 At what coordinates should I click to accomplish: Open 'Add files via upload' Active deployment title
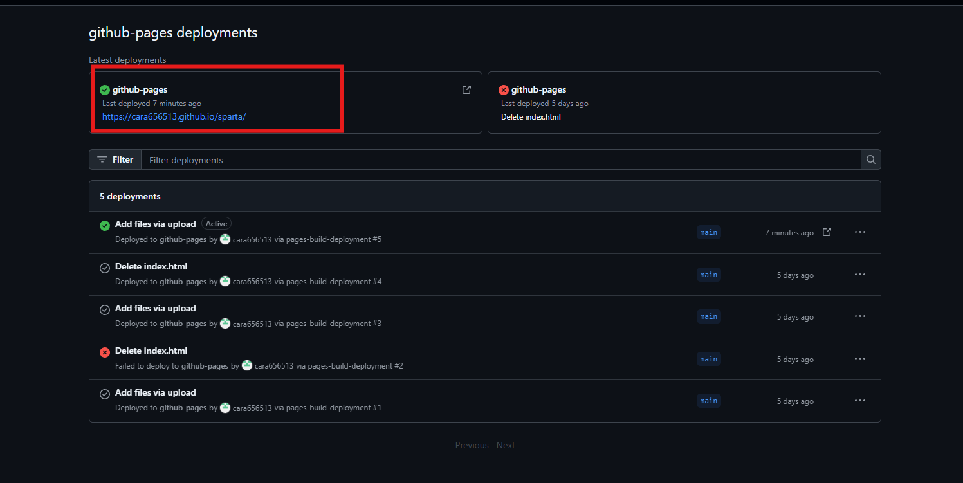(155, 224)
